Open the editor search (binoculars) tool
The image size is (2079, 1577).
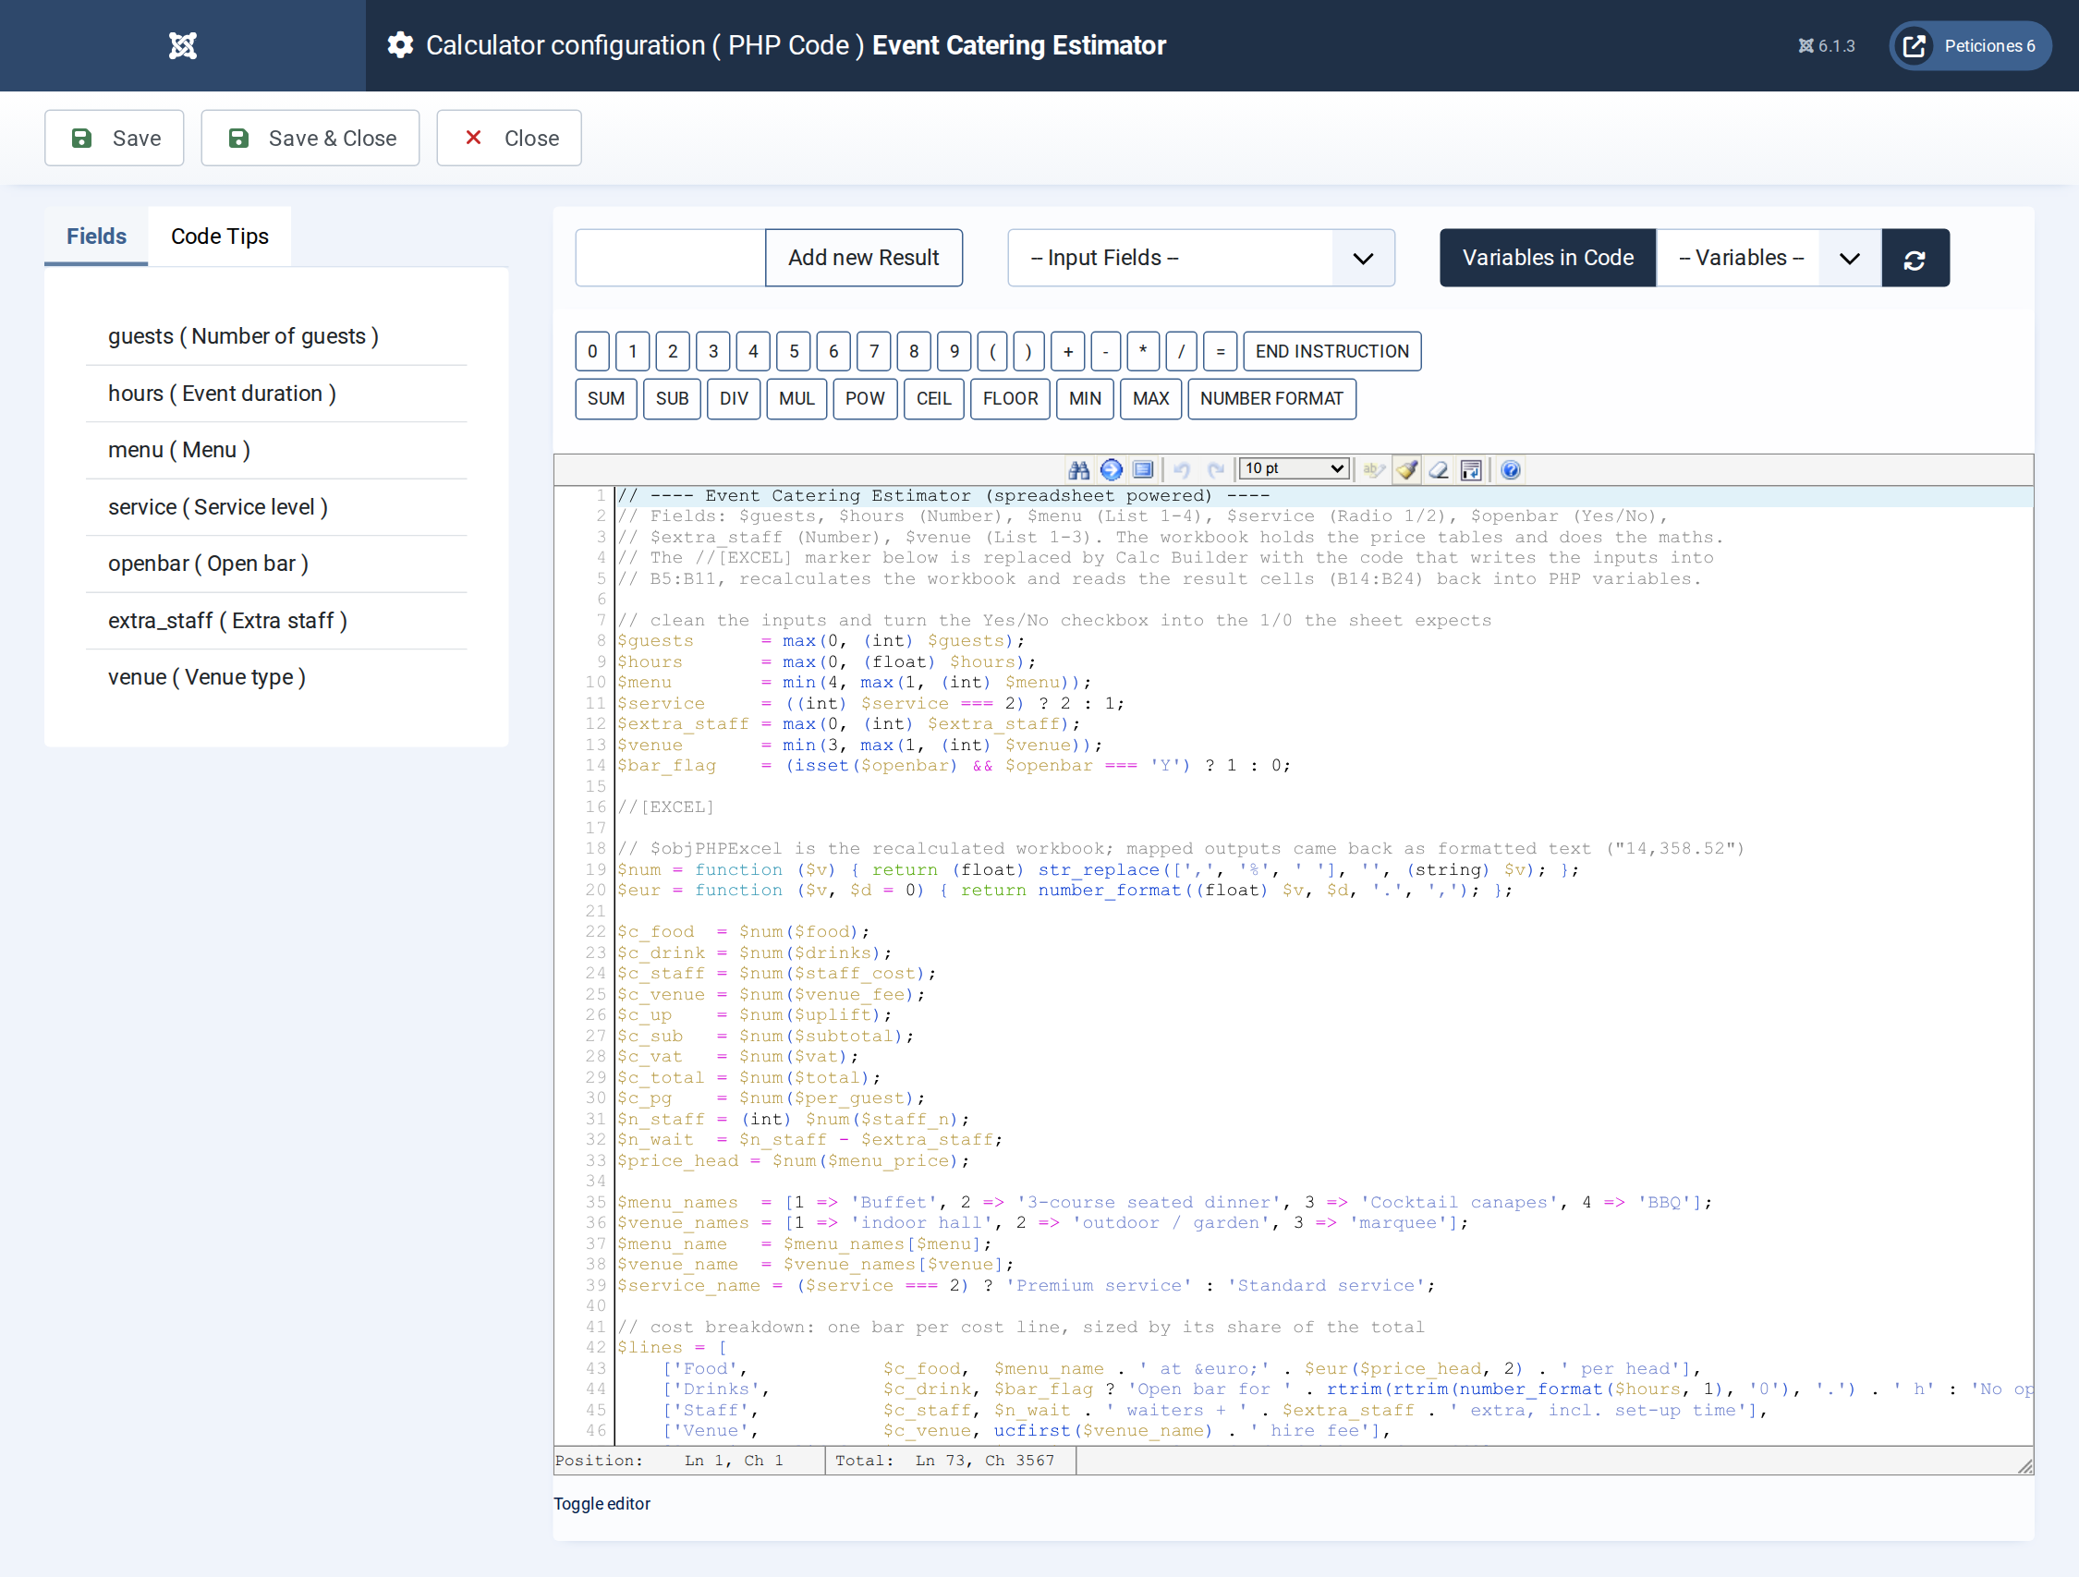click(x=1079, y=470)
